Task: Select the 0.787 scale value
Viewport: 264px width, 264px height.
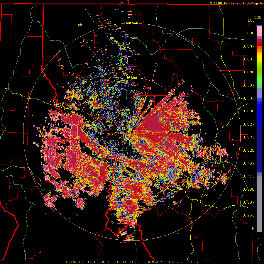Action: point(248,85)
